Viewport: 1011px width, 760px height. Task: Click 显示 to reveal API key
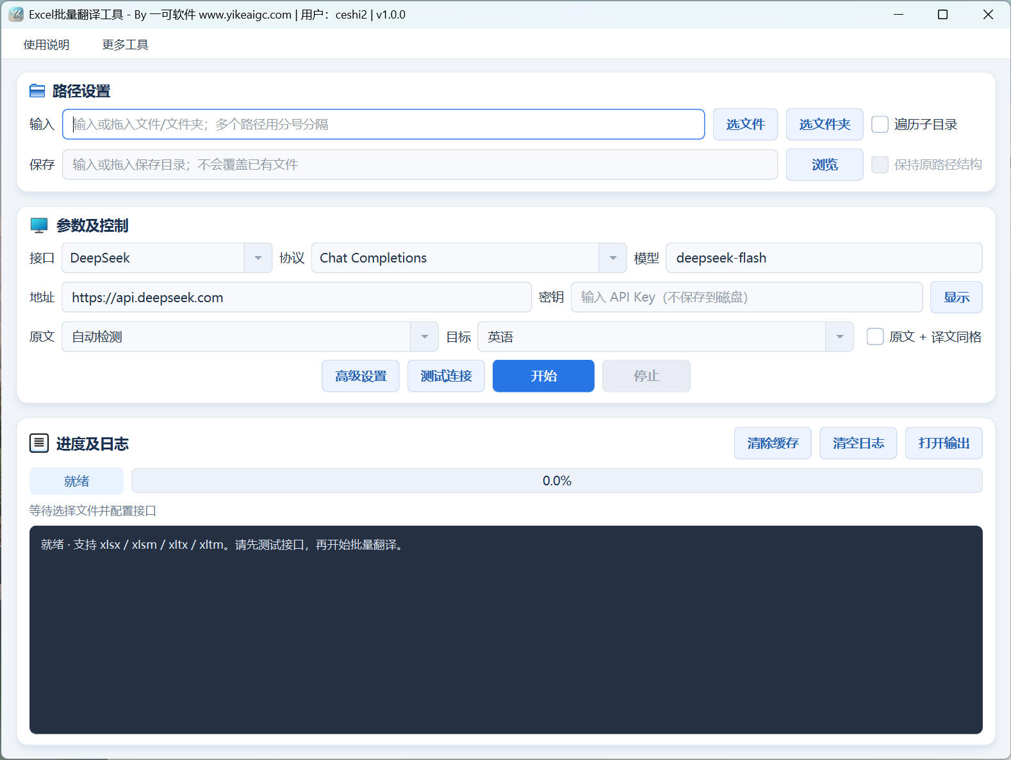(957, 297)
